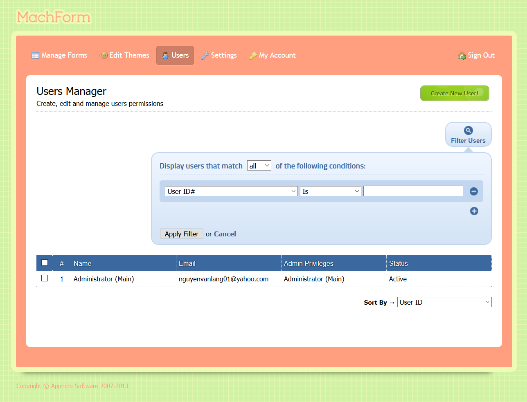This screenshot has height=402, width=527.
Task: Open the match 'all' conditions dropdown
Action: [259, 166]
